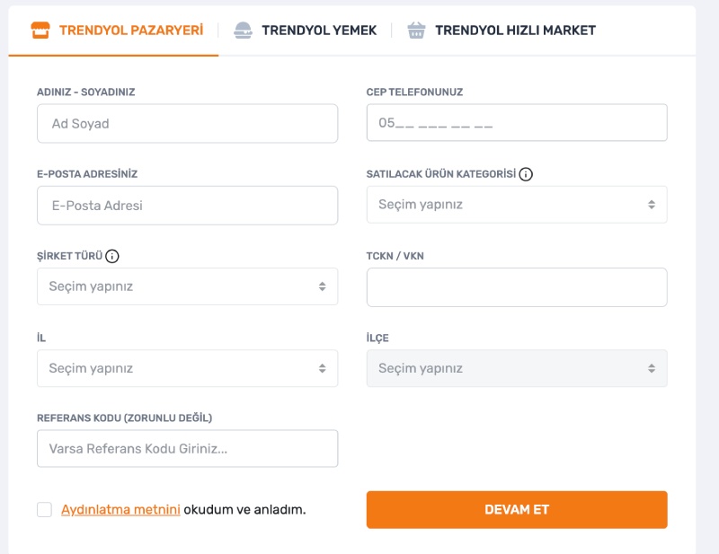
Task: Open the Satılacak Ürün Kategorisi dropdown
Action: (517, 205)
